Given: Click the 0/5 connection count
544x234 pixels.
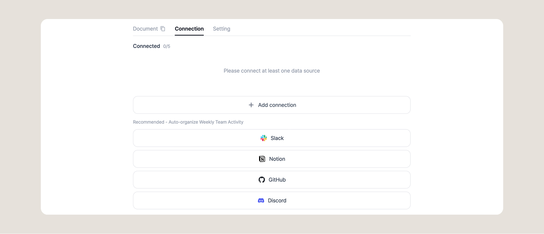Looking at the screenshot, I should tap(167, 47).
